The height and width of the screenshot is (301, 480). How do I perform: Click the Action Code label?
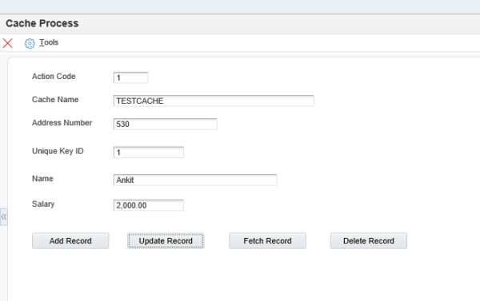[54, 77]
